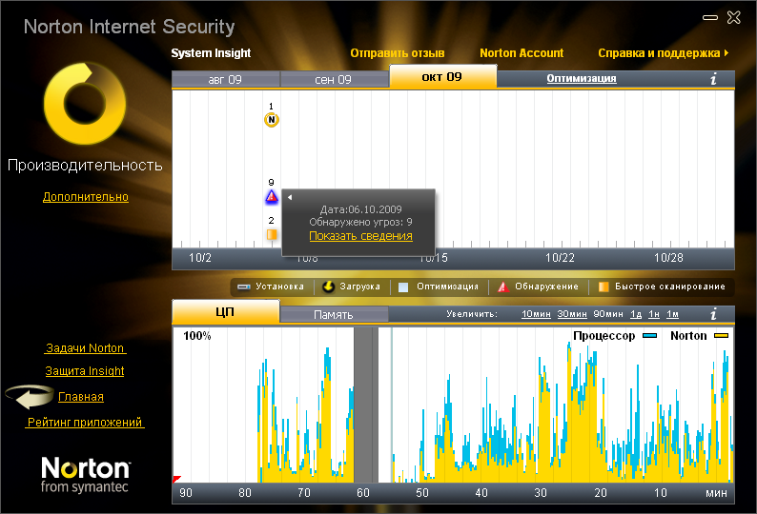Zoom graph to 1д
Image resolution: width=757 pixels, height=514 pixels.
tap(636, 314)
